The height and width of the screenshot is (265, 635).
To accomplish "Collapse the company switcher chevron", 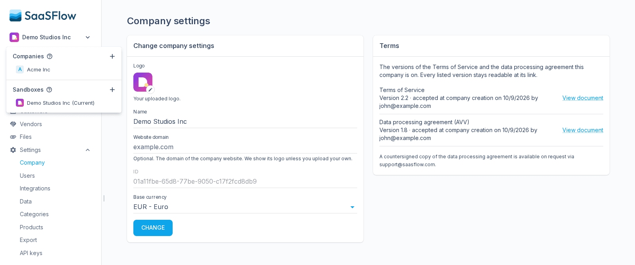I will click(88, 37).
